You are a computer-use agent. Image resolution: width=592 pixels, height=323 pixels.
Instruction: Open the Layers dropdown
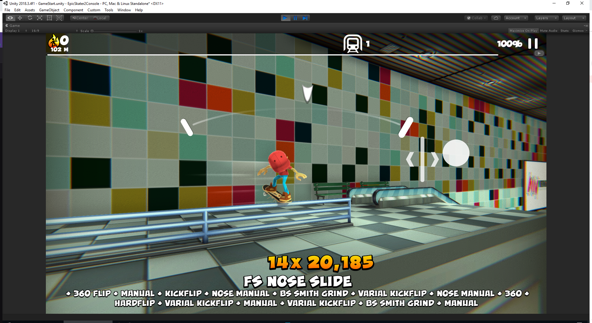[546, 18]
